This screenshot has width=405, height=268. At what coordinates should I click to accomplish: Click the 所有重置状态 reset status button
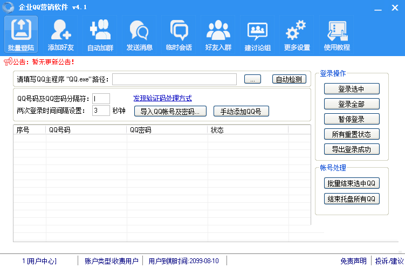352,134
